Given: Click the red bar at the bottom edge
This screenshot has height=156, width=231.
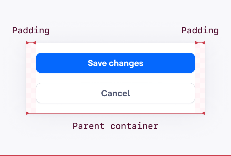Looking at the screenshot, I should 115,155.
